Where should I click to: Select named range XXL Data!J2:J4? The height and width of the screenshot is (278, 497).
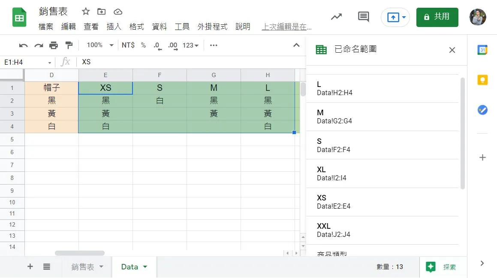pyautogui.click(x=383, y=230)
